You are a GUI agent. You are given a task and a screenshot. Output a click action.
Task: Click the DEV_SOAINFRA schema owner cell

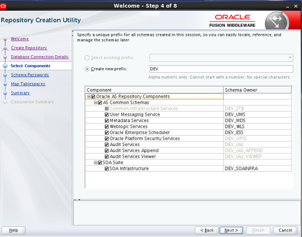coord(257,169)
